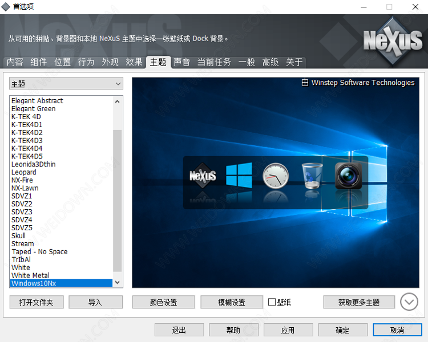Screen dimensions: 428x342
Task: Choose the SDVZ2 theme
Action: click(61, 203)
